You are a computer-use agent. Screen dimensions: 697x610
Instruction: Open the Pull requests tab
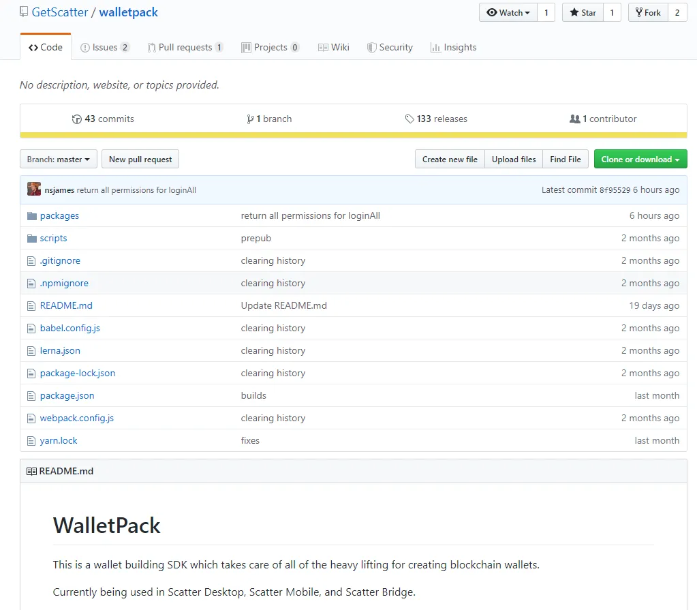[185, 47]
